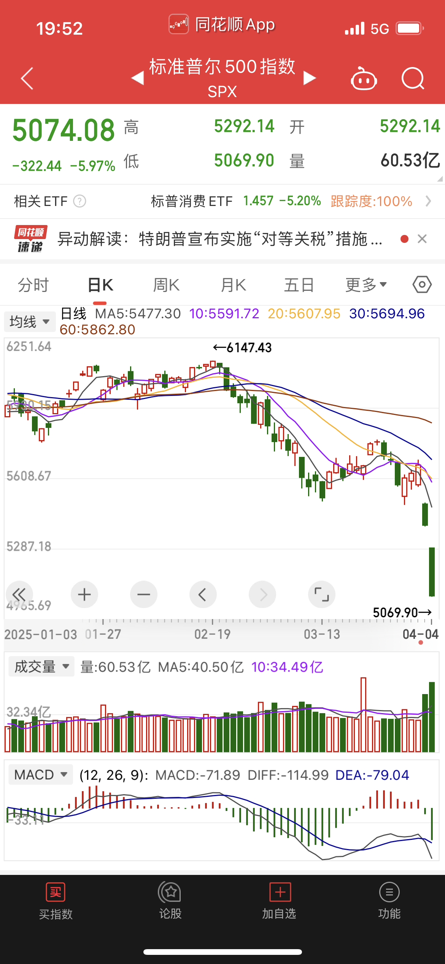This screenshot has width=445, height=964.
Task: Tap 买指数 in the bottom bar
Action: (x=56, y=901)
